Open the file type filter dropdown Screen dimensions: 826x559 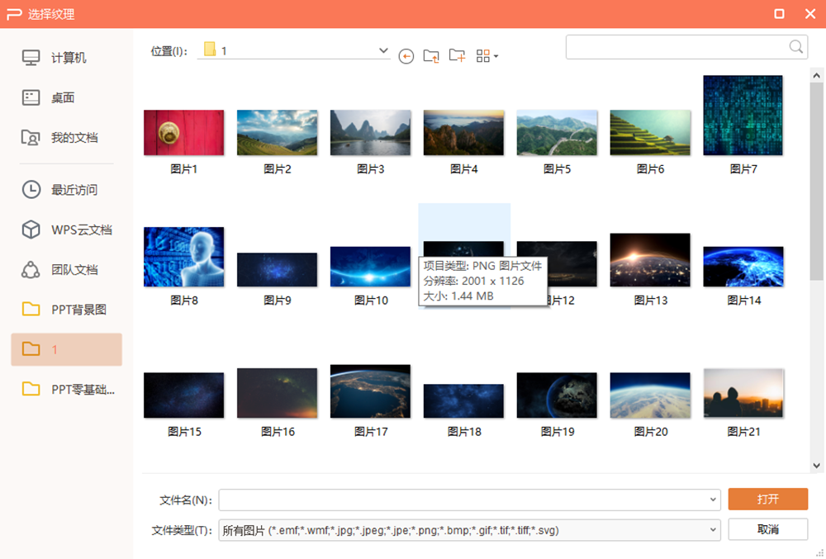(x=712, y=530)
